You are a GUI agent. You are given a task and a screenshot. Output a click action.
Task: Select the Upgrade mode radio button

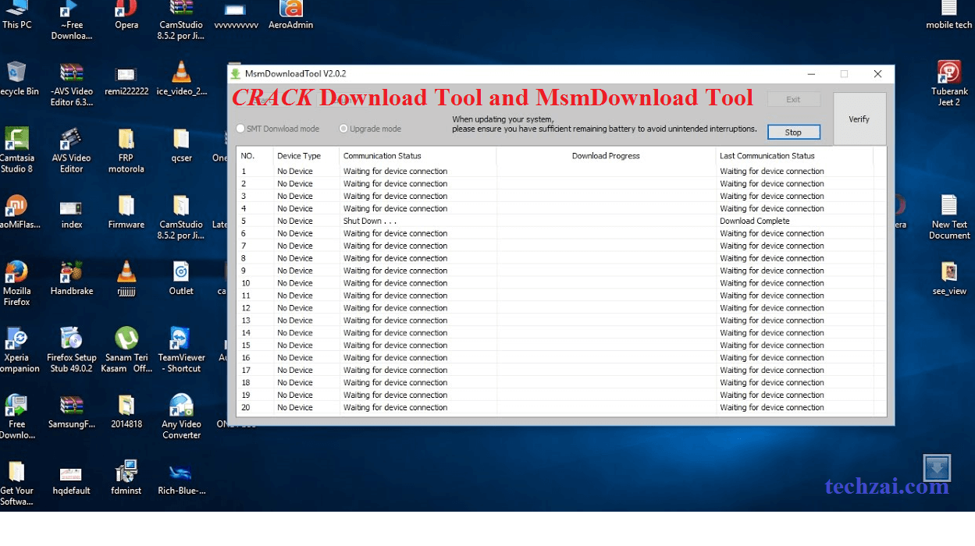(x=343, y=129)
